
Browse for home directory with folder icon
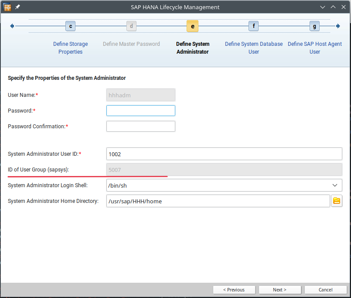tap(337, 201)
